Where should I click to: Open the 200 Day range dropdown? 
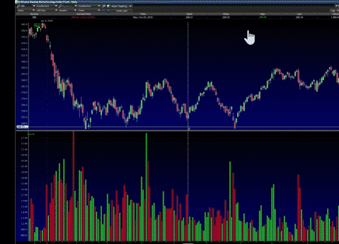[47, 10]
